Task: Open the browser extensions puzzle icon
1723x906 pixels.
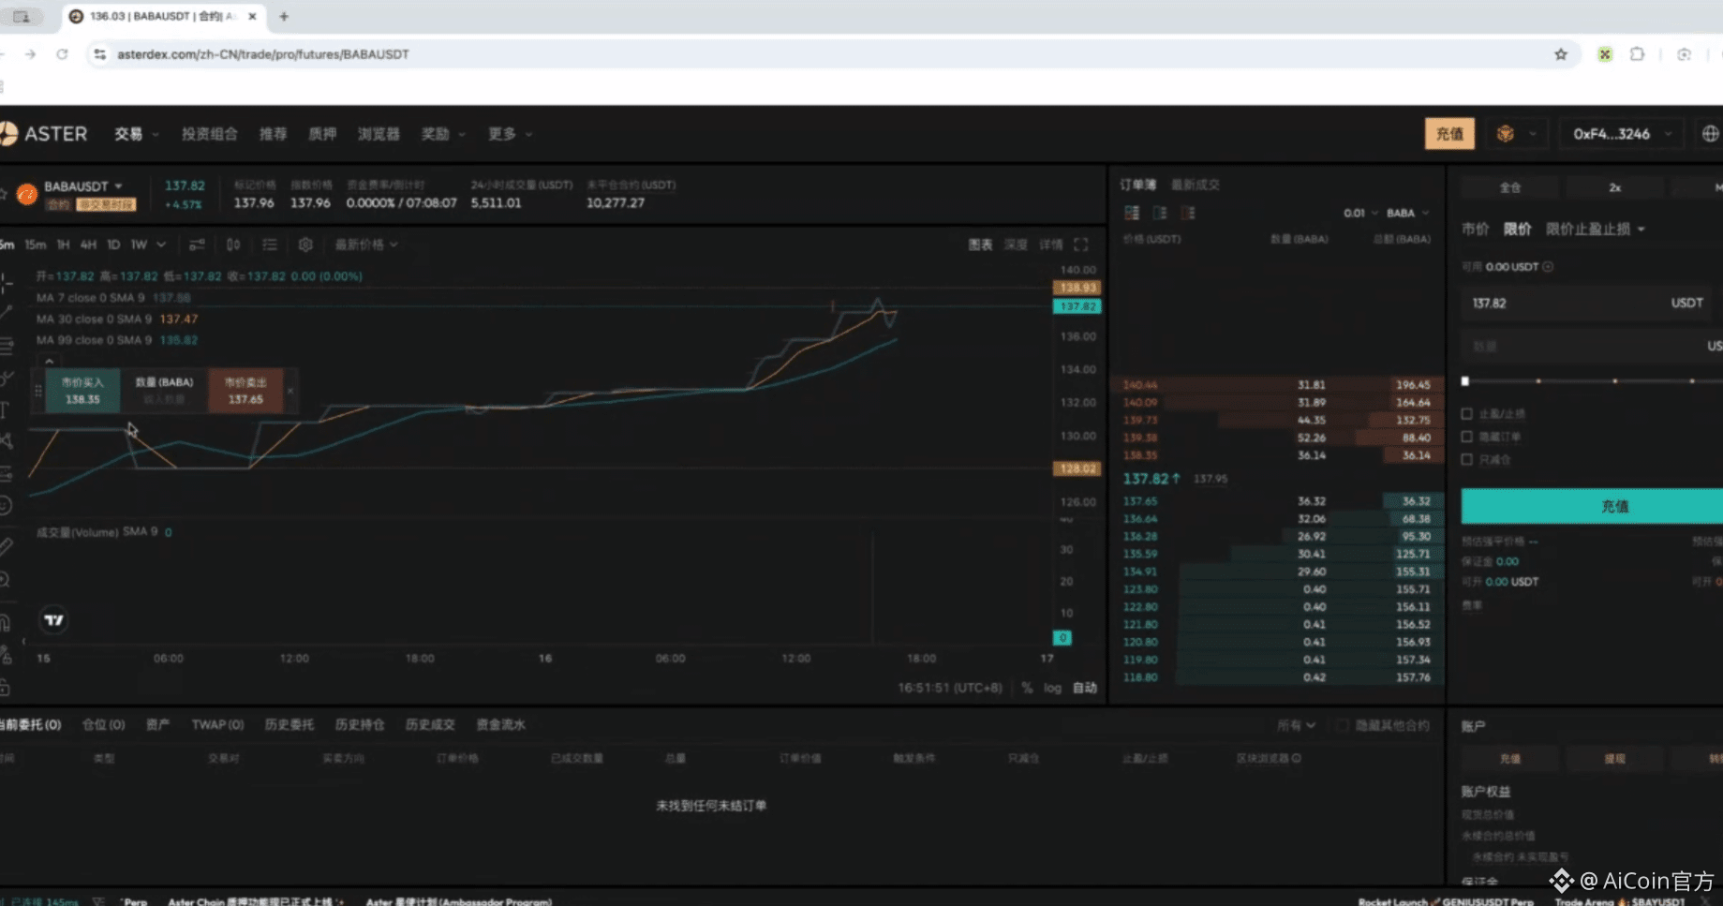Action: point(1637,54)
